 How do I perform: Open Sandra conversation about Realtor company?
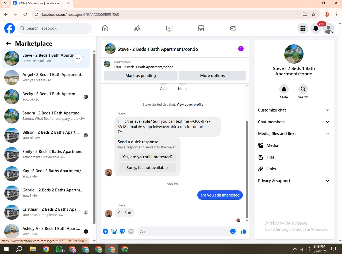pyautogui.click(x=46, y=116)
